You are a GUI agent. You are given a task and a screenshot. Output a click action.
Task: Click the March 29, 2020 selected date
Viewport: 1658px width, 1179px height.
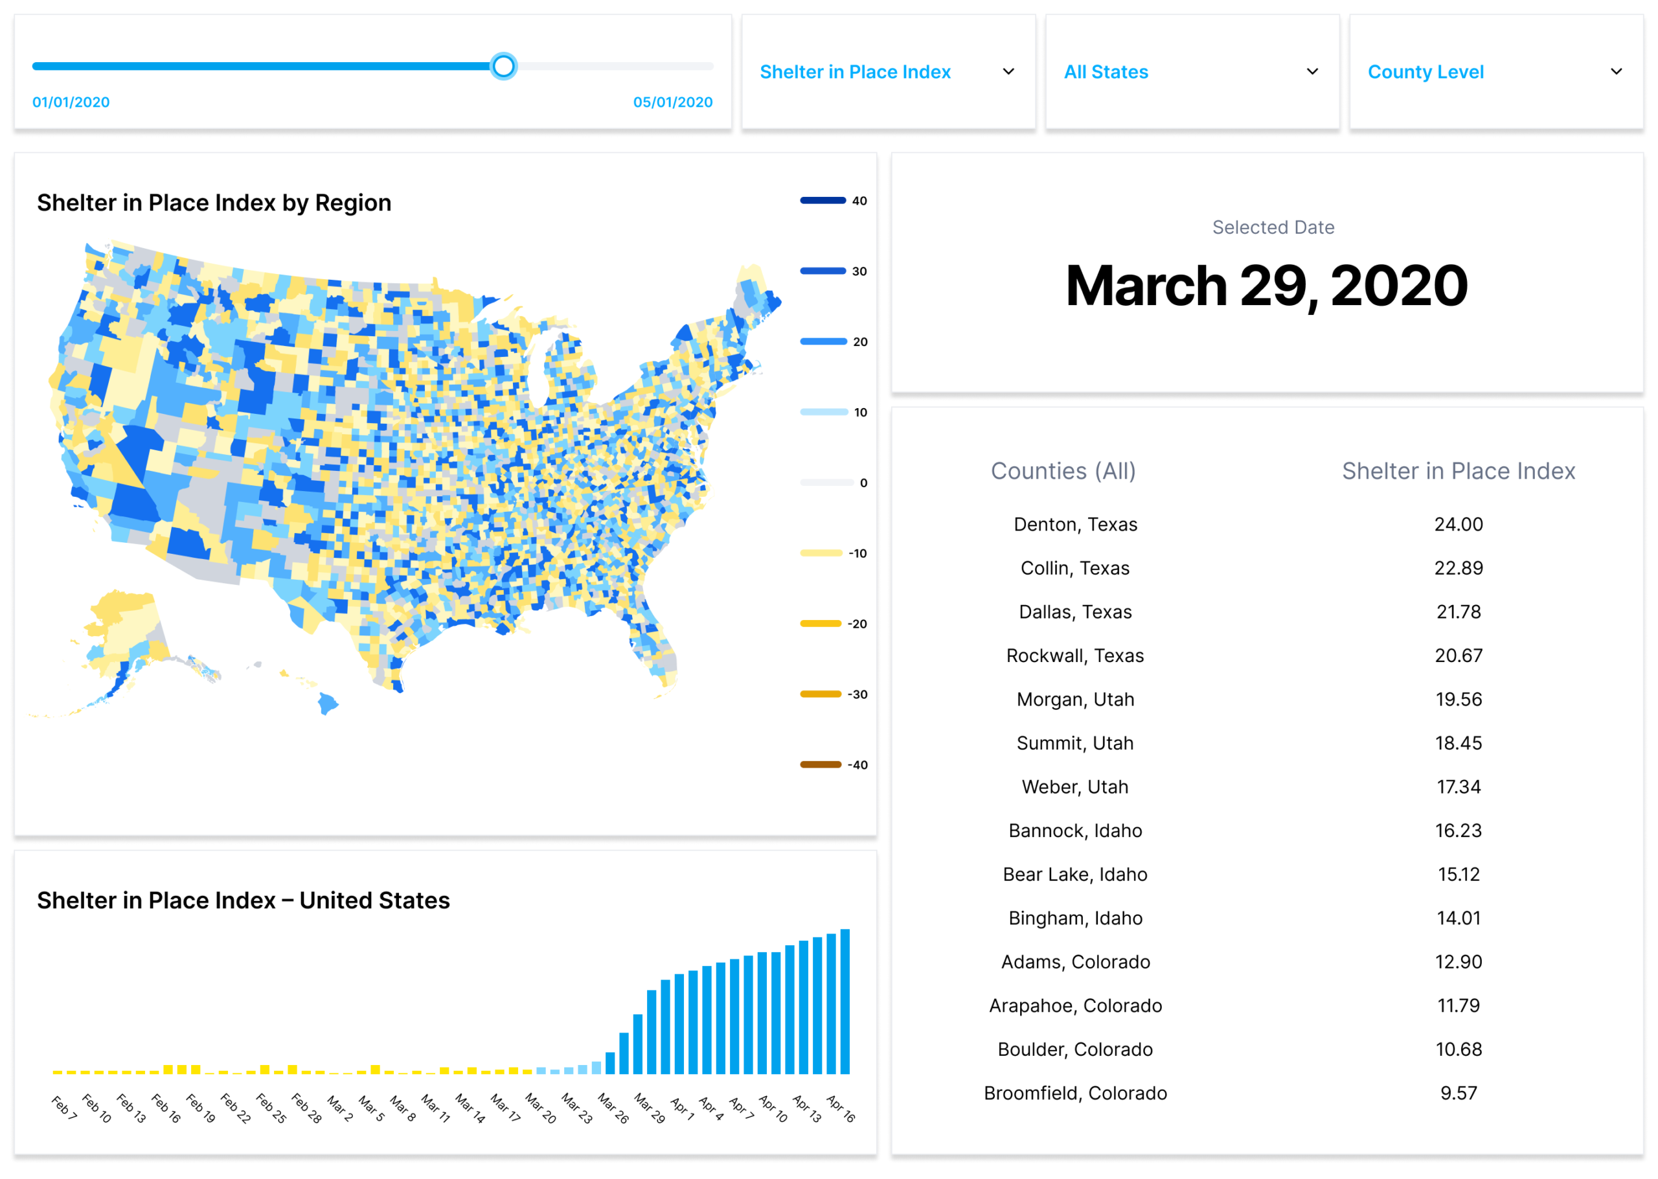[1266, 285]
